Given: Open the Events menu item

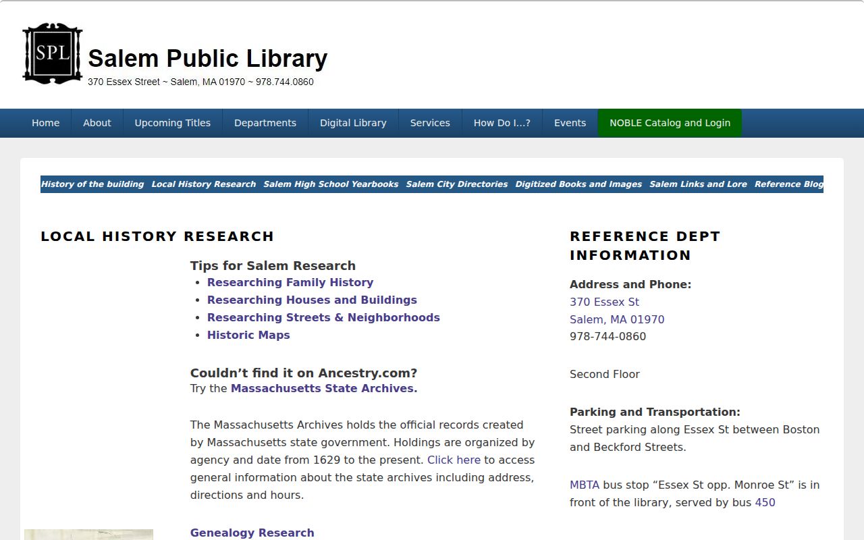Looking at the screenshot, I should [570, 123].
